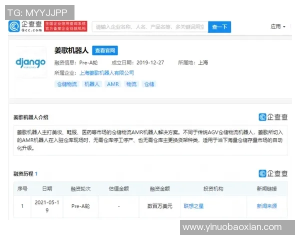The image size is (300, 240).
Task: Select the 仓储物流 tag
Action: 67,84
